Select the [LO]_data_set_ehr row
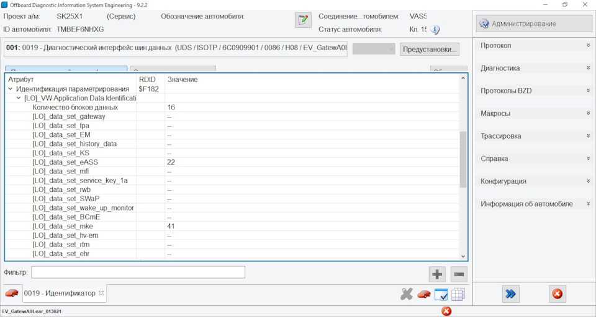Screen dimensions: 596x317 pyautogui.click(x=232, y=253)
